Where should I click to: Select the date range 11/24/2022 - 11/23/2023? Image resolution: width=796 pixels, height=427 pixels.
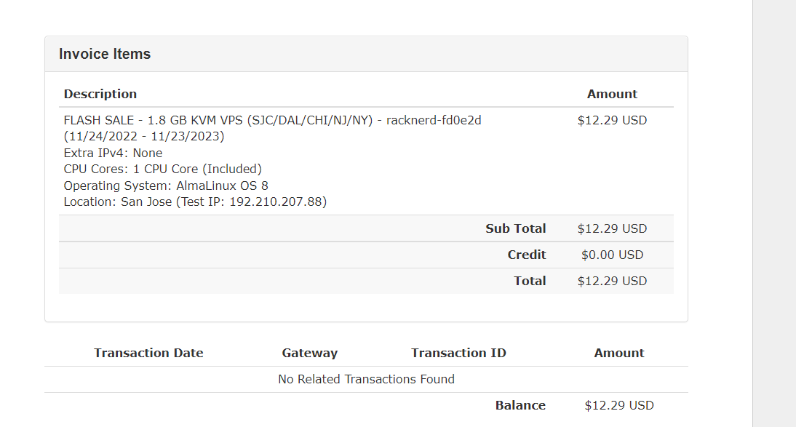point(143,137)
